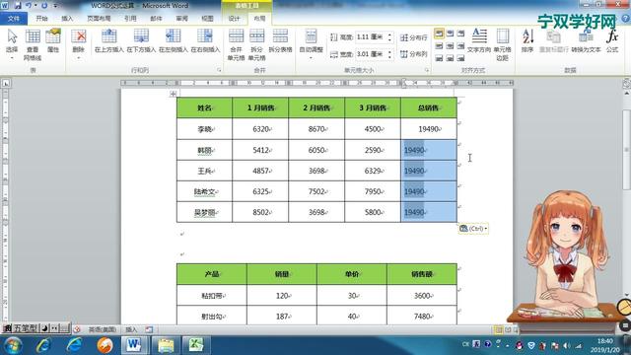Open the 行和列 group dialog launcher
631x355 pixels.
(219, 70)
